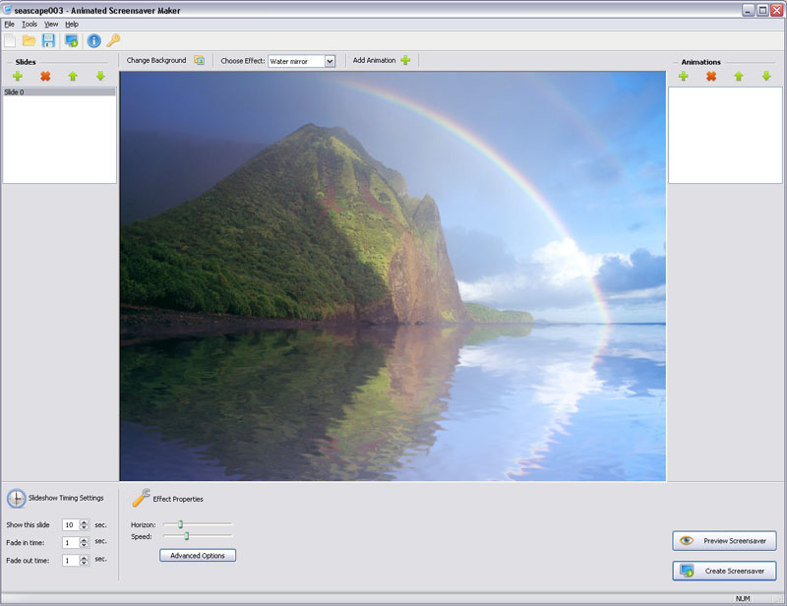Click the key registration icon
Image resolution: width=787 pixels, height=606 pixels.
point(113,40)
